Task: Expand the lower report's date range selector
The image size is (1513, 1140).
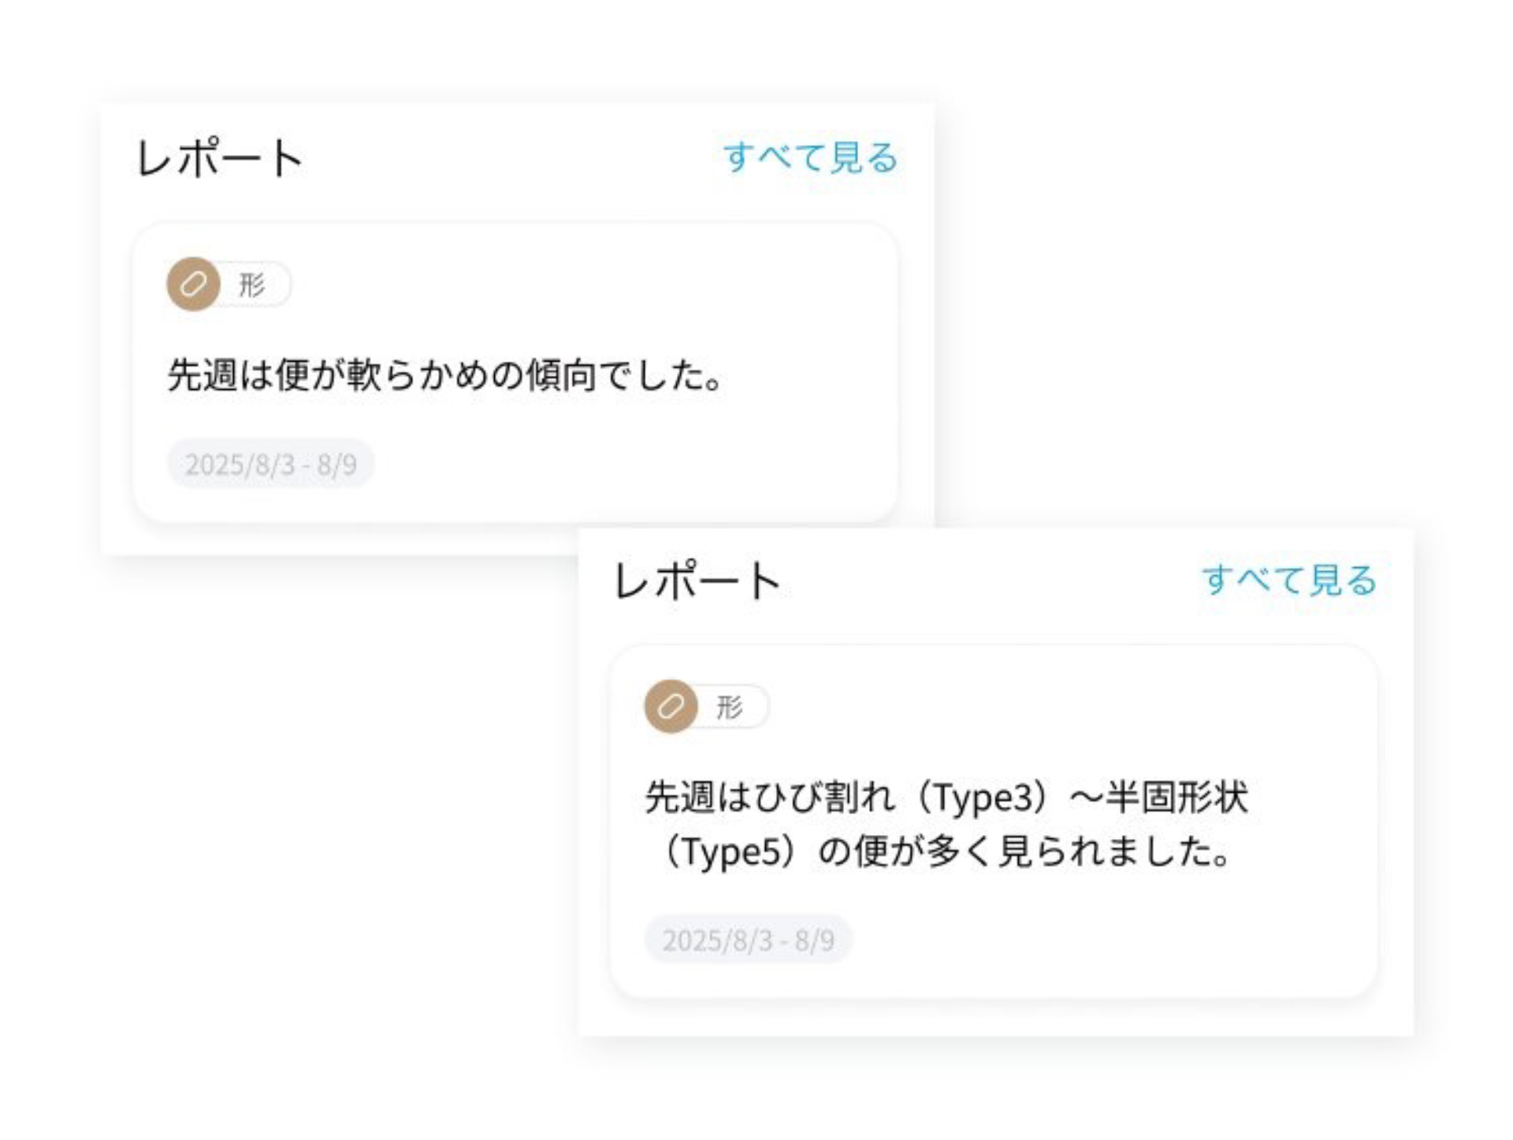Action: pyautogui.click(x=748, y=940)
